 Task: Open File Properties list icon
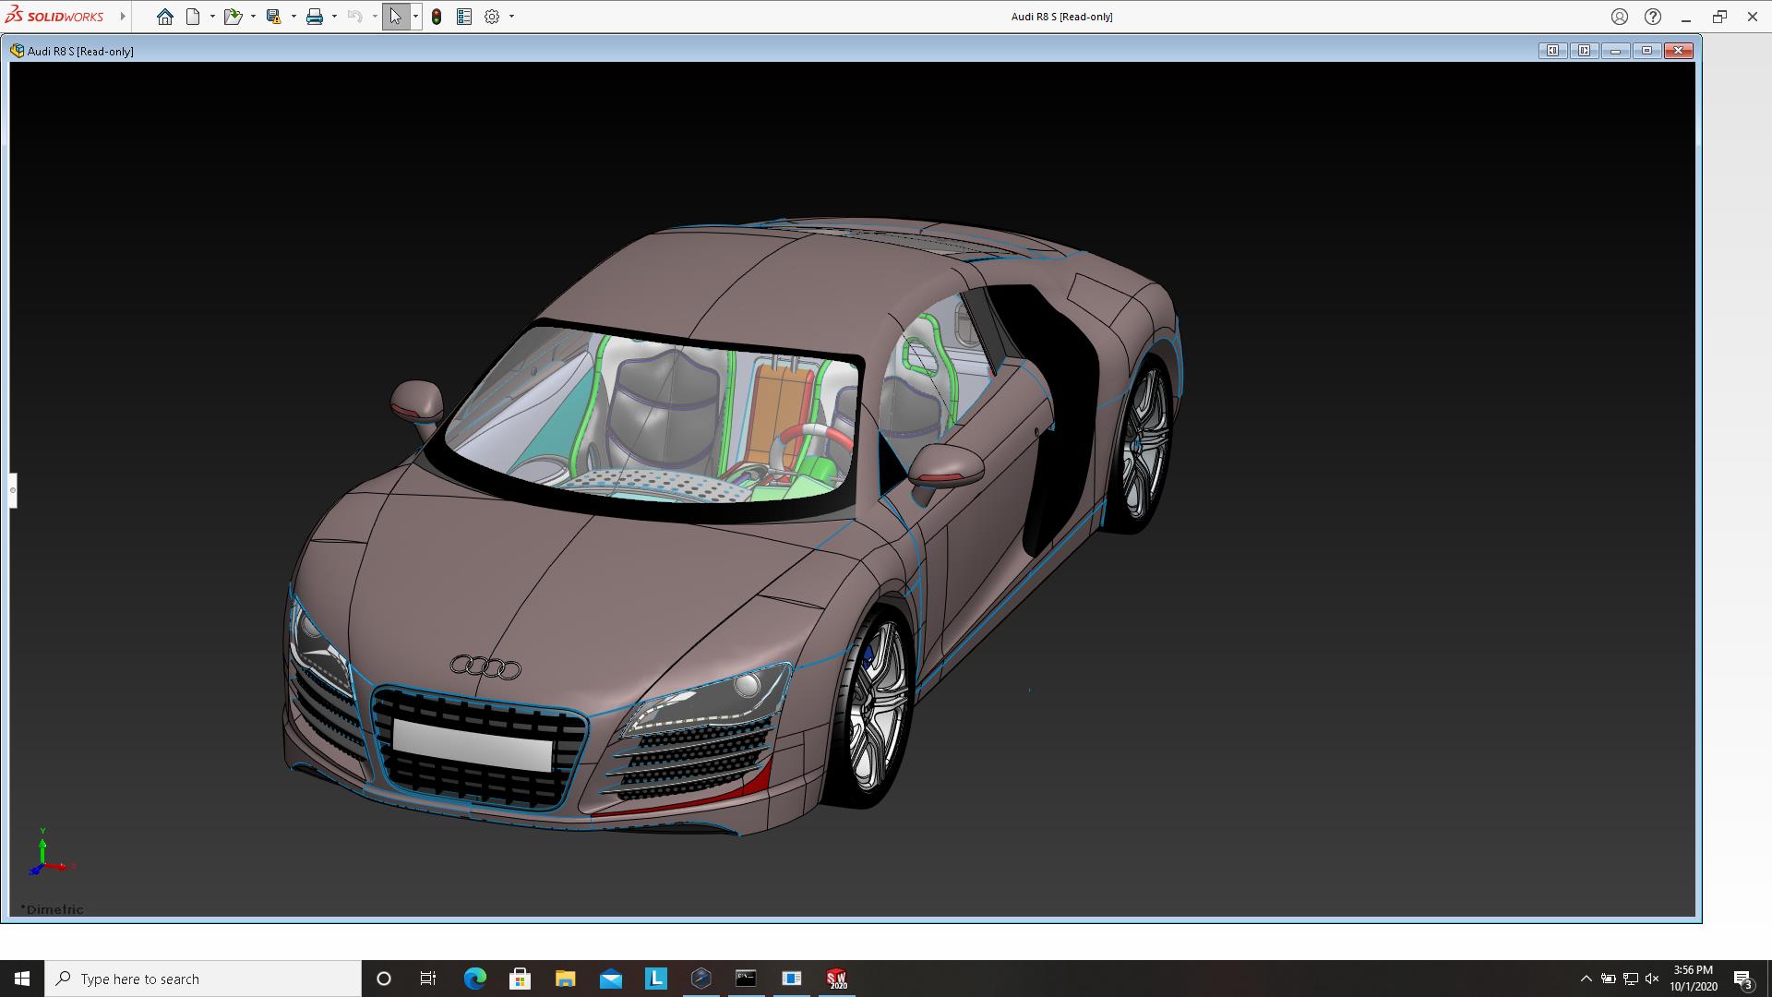[464, 17]
